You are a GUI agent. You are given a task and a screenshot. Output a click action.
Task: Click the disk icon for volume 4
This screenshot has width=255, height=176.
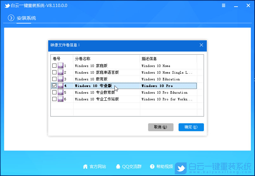pos(61,86)
